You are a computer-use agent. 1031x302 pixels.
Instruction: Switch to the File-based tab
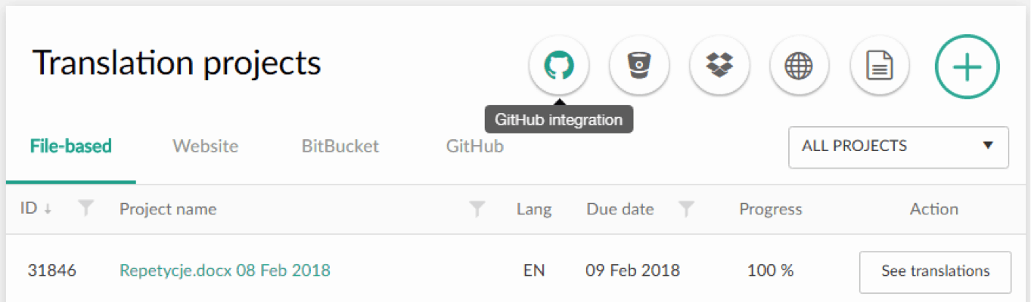click(71, 146)
